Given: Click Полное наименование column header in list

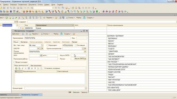Looking at the screenshot, I should click(x=142, y=25).
